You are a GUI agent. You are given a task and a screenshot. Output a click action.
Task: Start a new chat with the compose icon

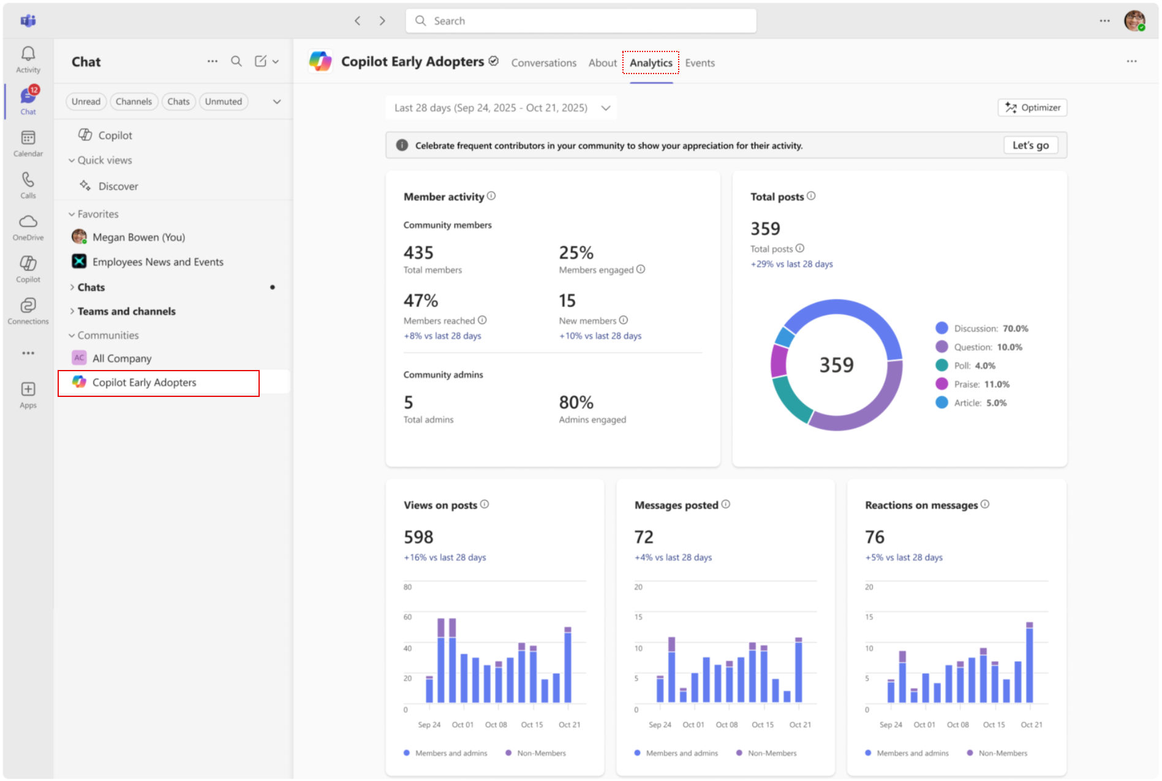pos(262,61)
